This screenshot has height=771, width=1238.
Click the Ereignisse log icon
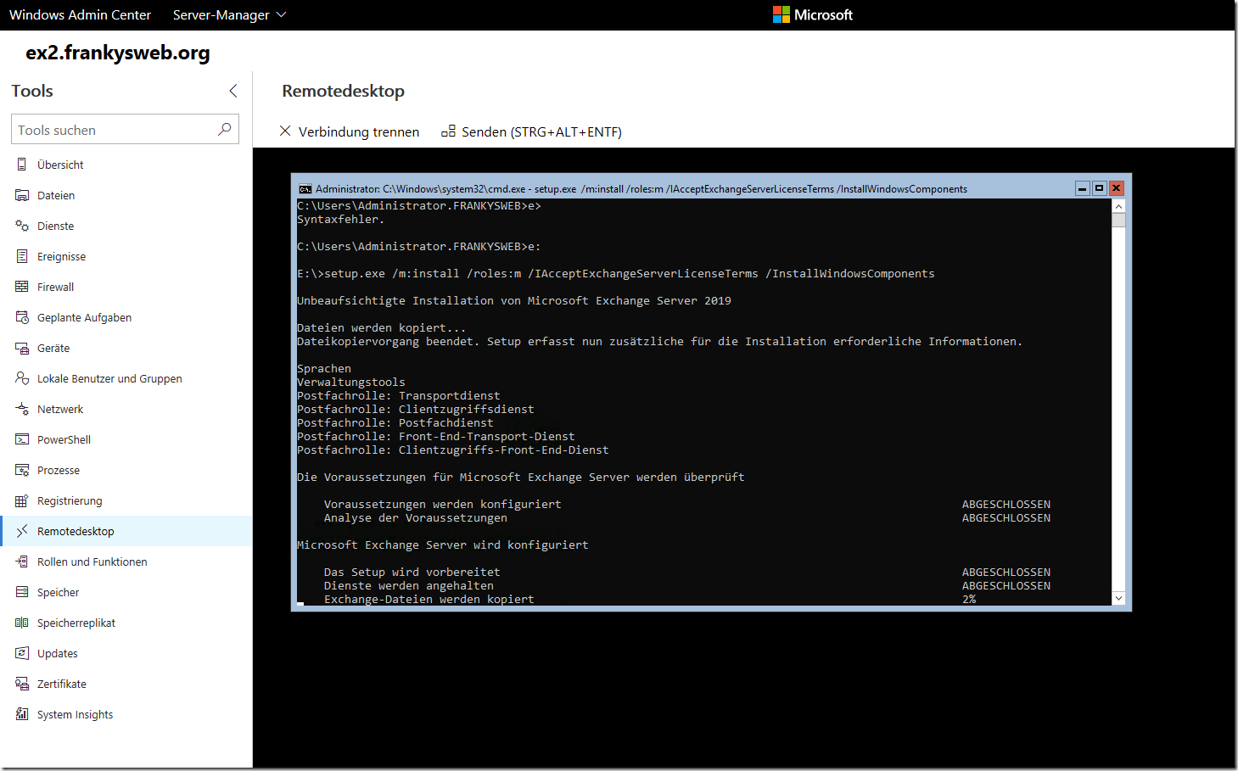pyautogui.click(x=22, y=256)
